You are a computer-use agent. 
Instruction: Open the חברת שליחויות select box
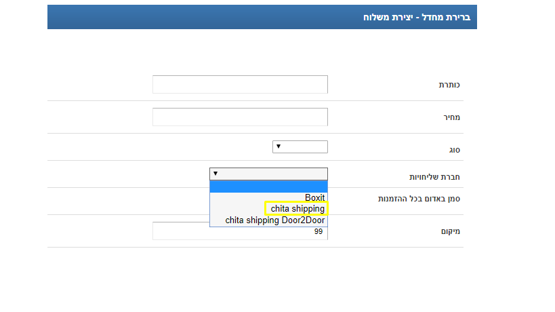click(268, 174)
